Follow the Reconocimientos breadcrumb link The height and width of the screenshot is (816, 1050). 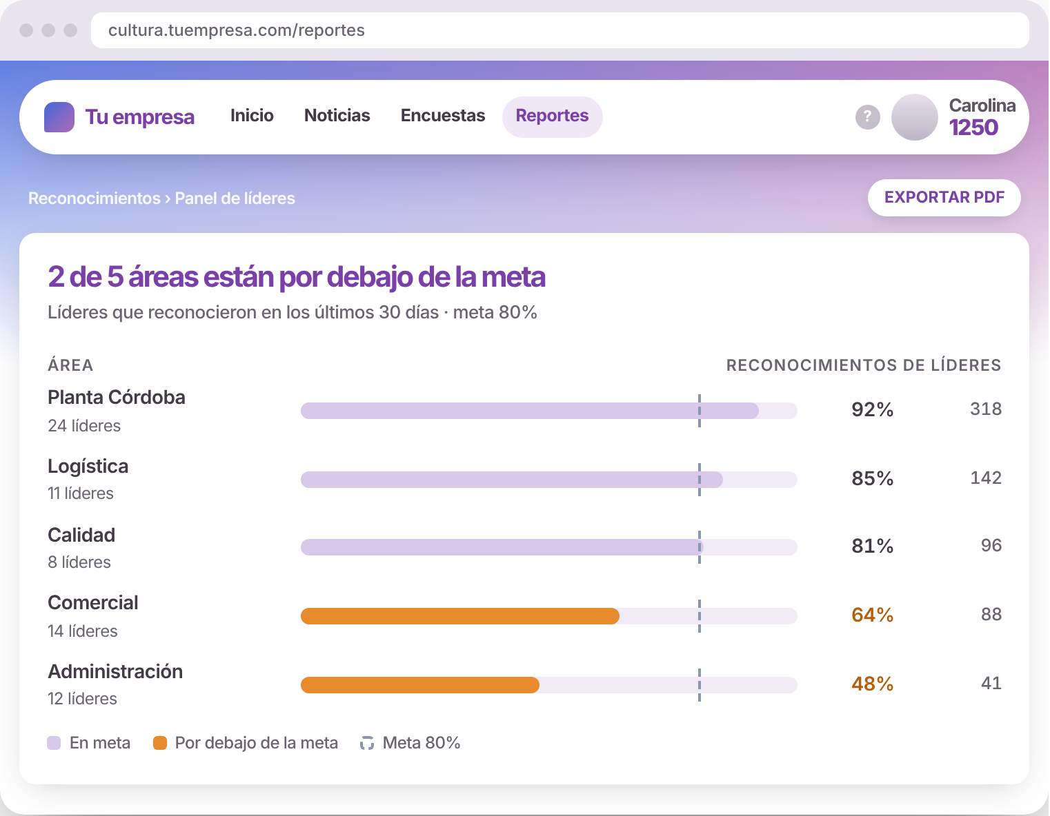[x=95, y=198]
